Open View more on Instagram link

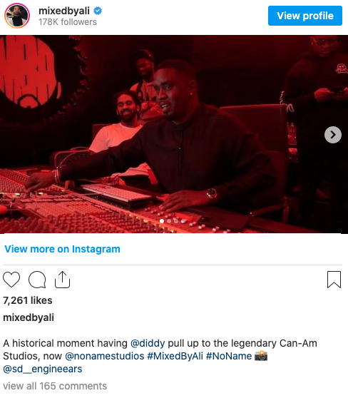[x=63, y=249]
